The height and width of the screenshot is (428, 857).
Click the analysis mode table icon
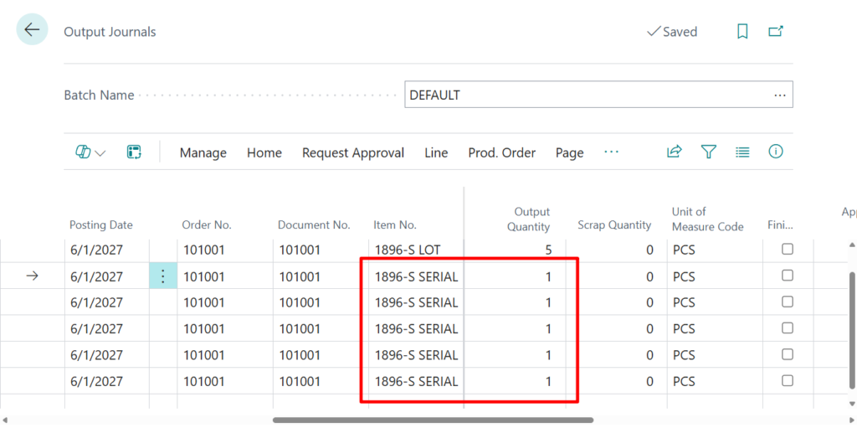coord(133,152)
